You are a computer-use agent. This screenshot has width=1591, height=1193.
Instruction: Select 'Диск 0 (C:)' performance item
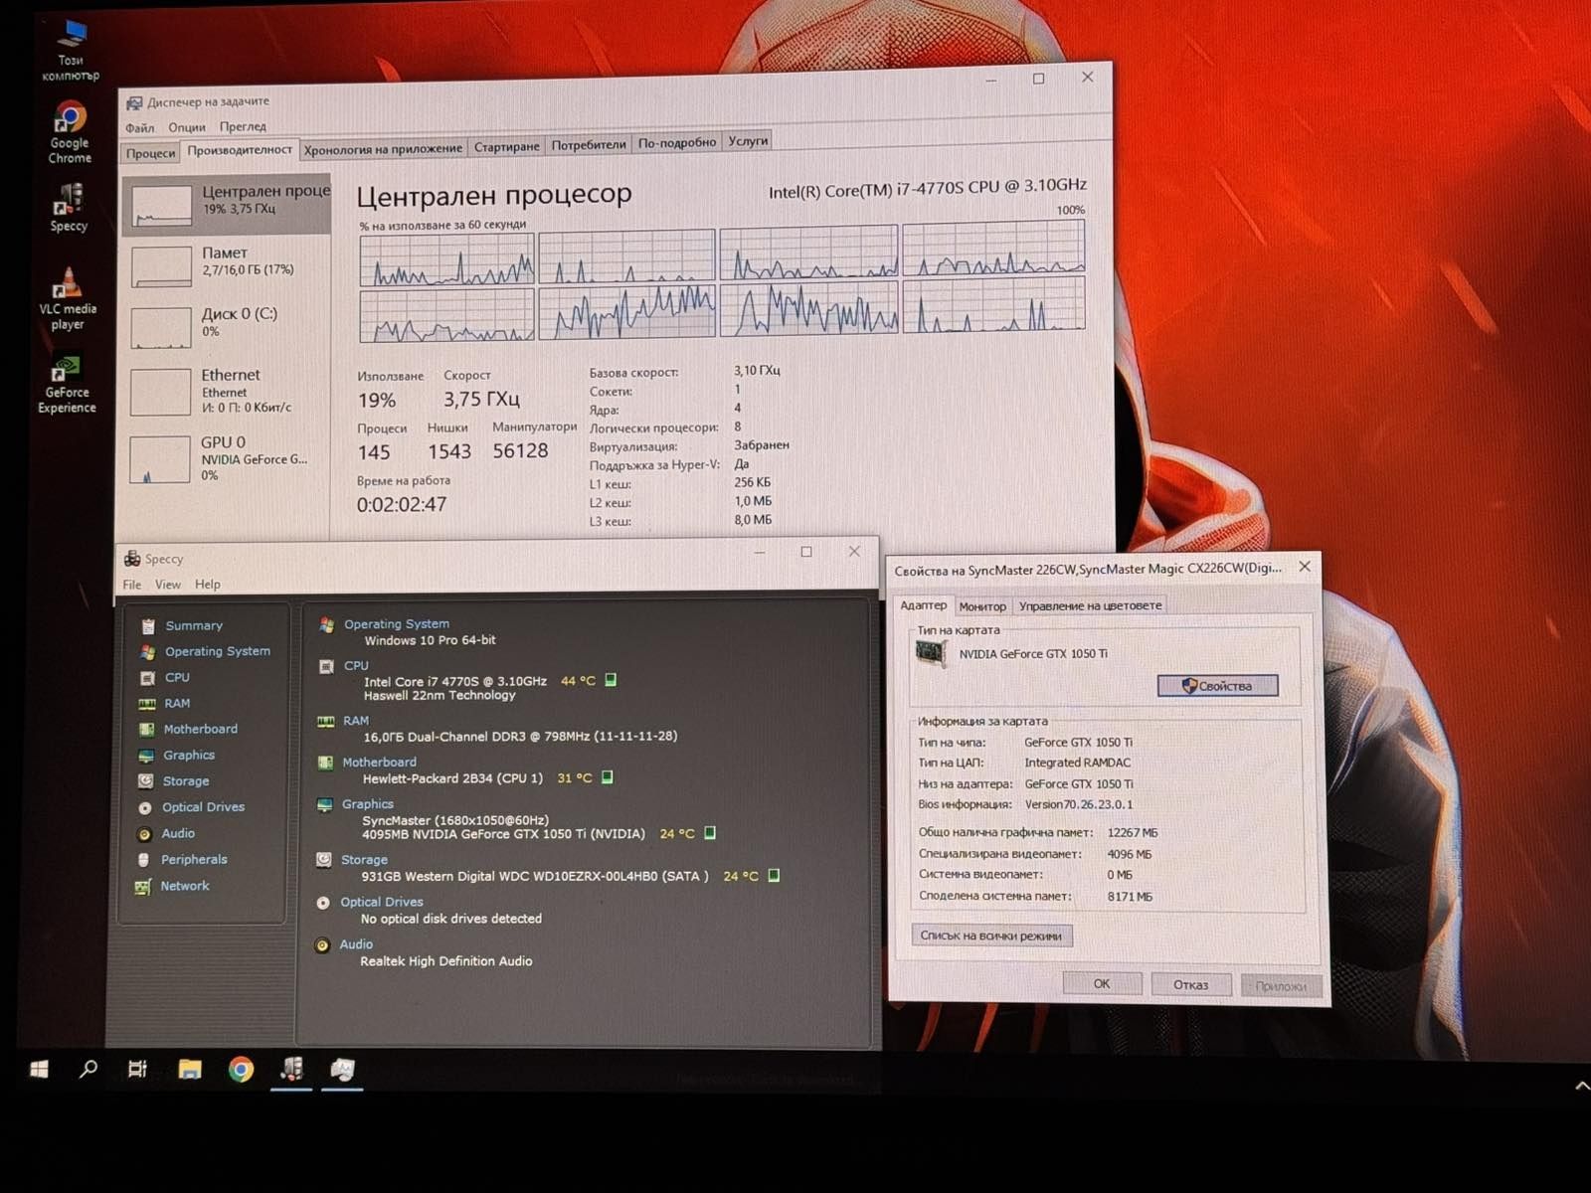[227, 326]
